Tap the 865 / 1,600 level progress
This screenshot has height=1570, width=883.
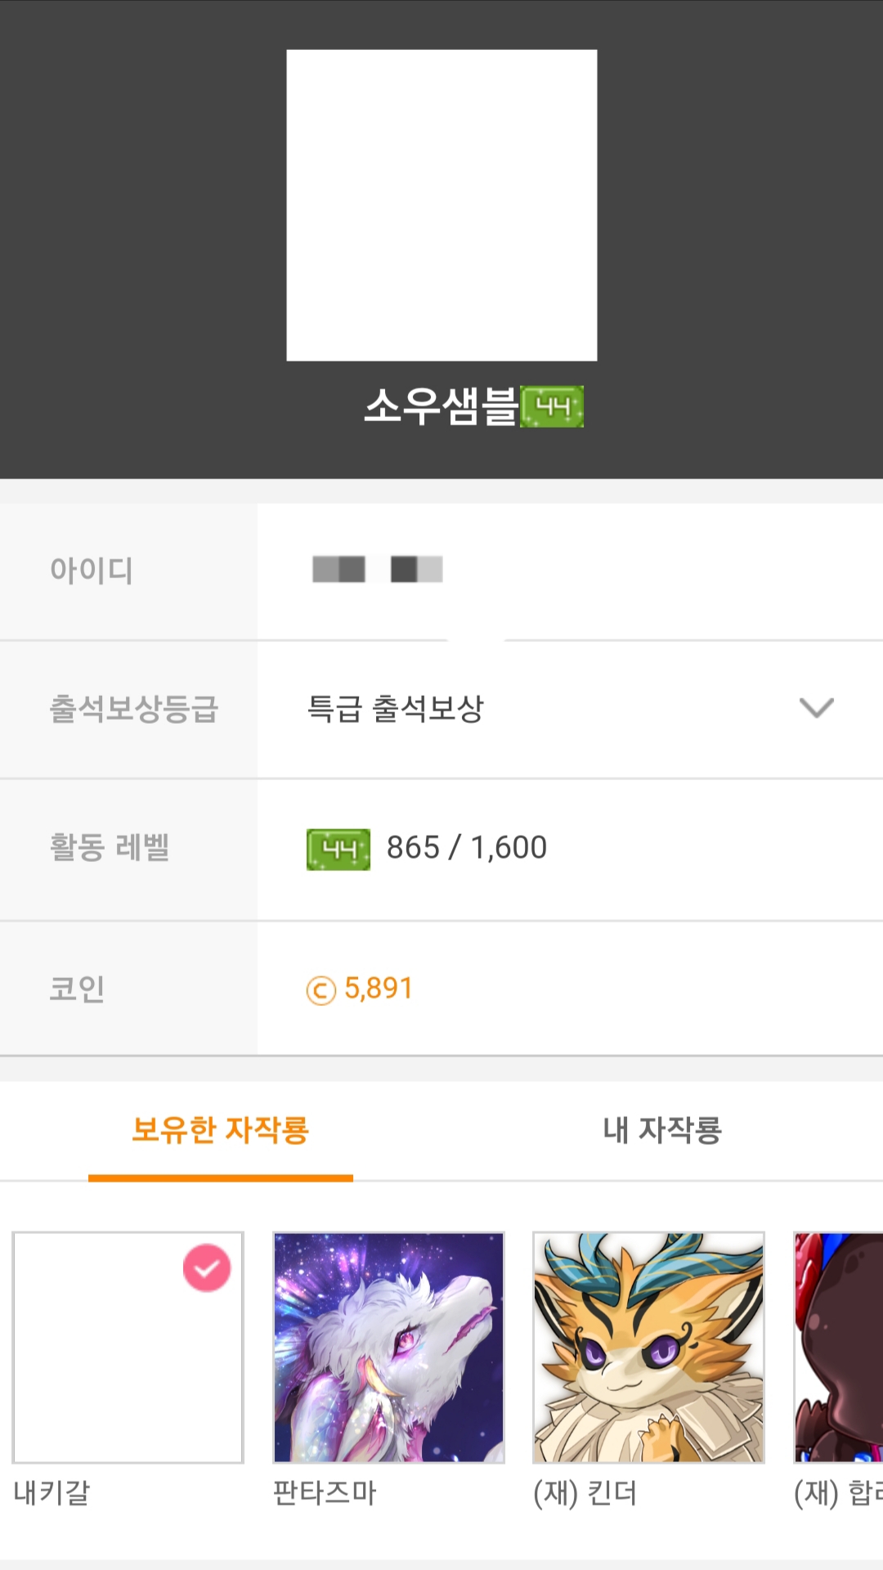point(467,848)
